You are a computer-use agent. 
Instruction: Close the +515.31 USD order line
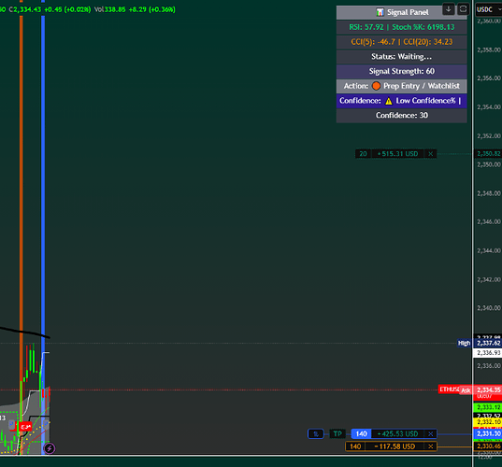click(x=431, y=154)
